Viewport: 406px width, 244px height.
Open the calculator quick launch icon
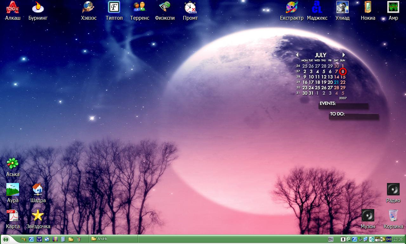point(63,239)
